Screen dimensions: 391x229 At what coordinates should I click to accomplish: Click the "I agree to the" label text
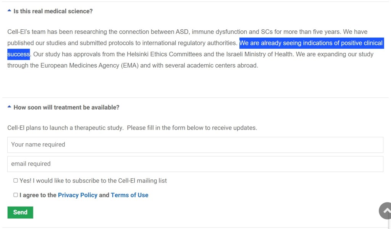pos(38,195)
